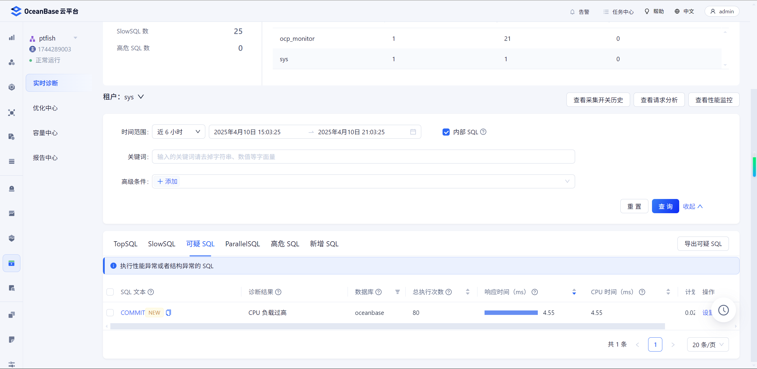Open the sticky note sidebar icon

(x=12, y=339)
